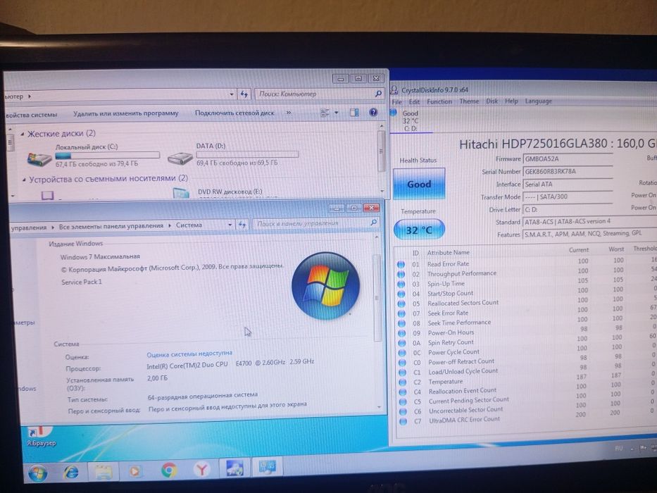Show more Explorer toolbar commands via » chevron
Viewport: 657px width, 493px height.
pyautogui.click(x=289, y=113)
